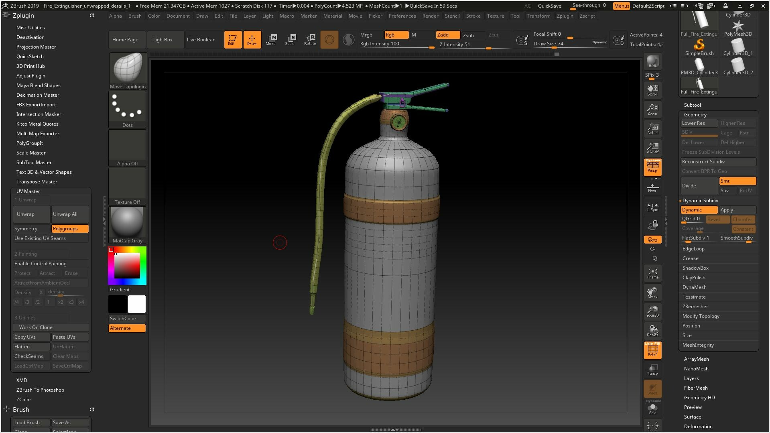Click the Zoom canvas icon
770x433 pixels.
pos(652,109)
